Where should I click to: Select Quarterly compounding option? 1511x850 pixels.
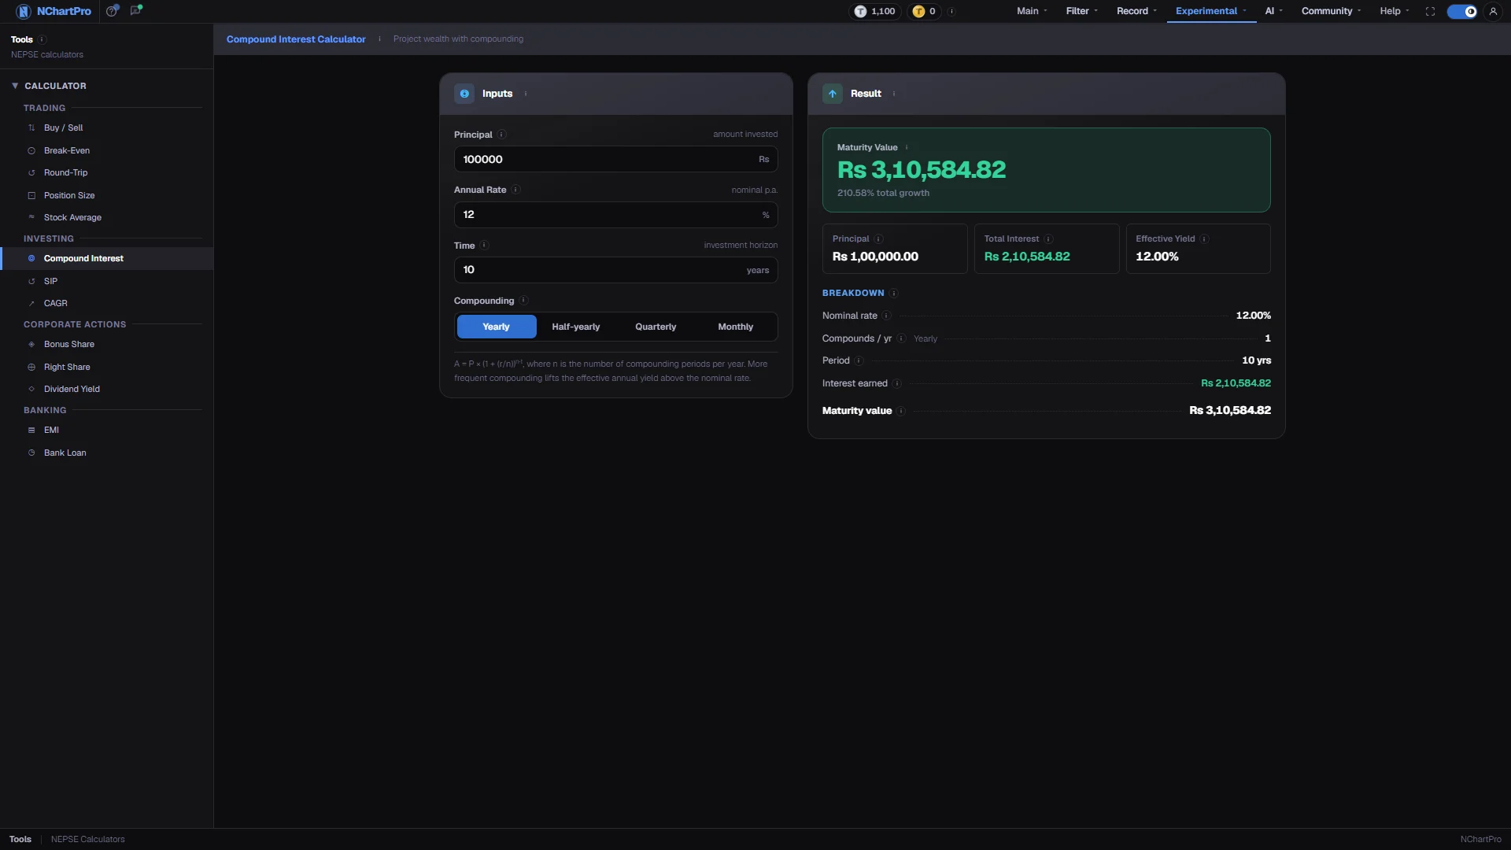click(x=656, y=327)
